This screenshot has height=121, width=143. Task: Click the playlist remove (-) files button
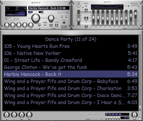pos(14,115)
